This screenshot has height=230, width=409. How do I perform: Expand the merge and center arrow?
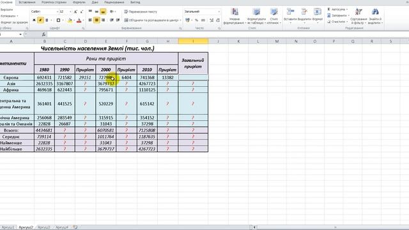180,20
